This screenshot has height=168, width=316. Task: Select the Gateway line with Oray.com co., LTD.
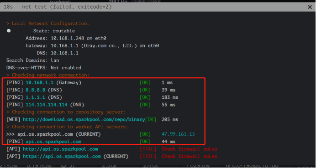point(92,46)
